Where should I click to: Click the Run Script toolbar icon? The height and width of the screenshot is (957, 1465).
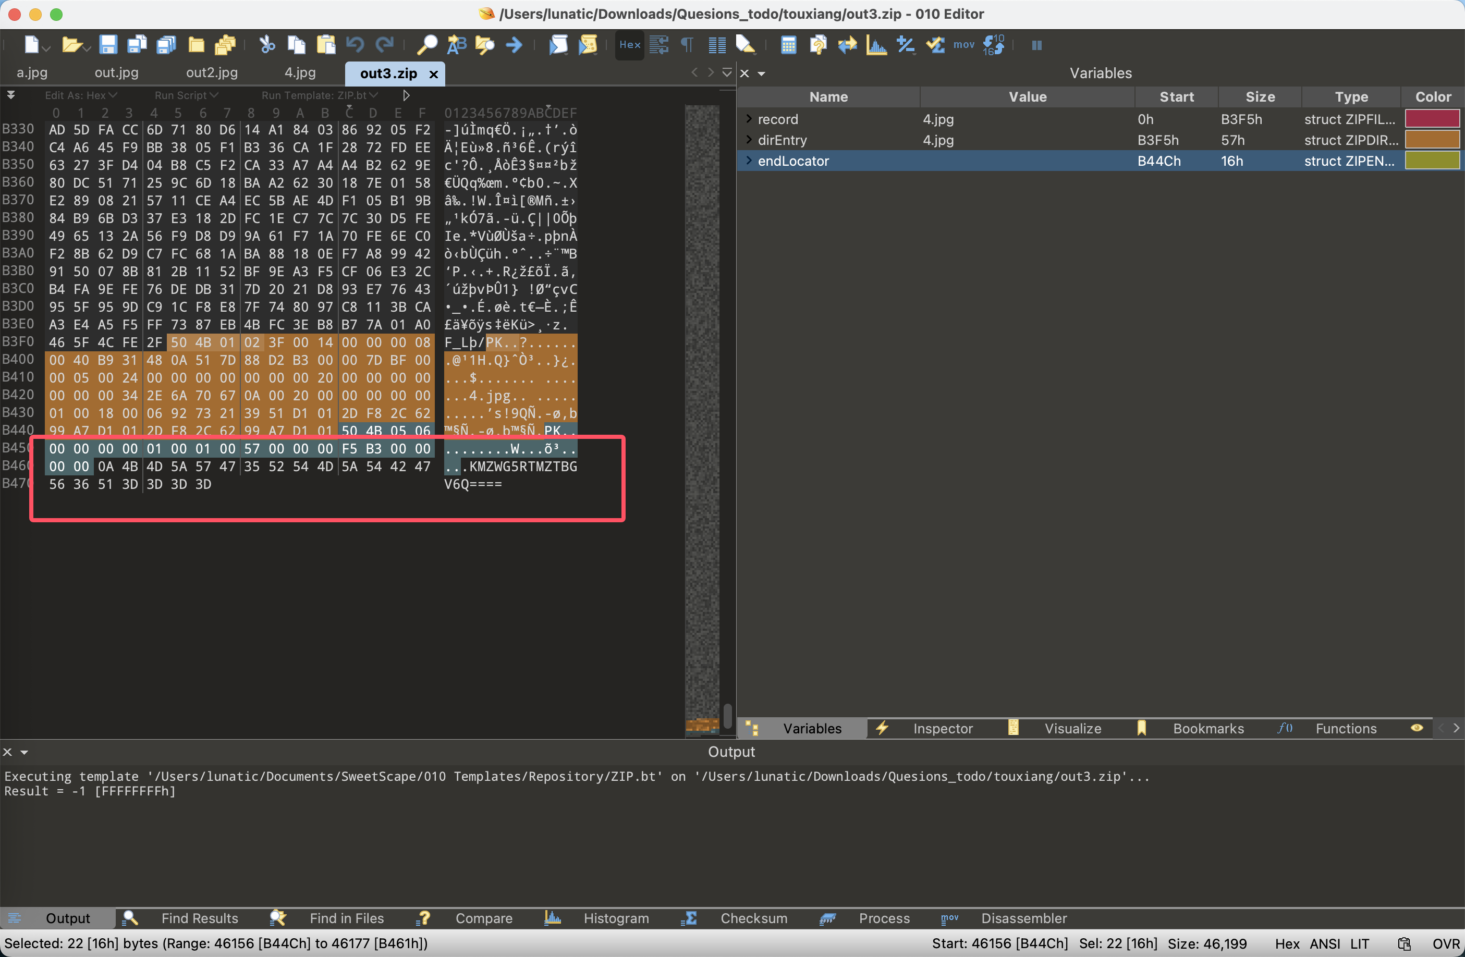point(558,45)
